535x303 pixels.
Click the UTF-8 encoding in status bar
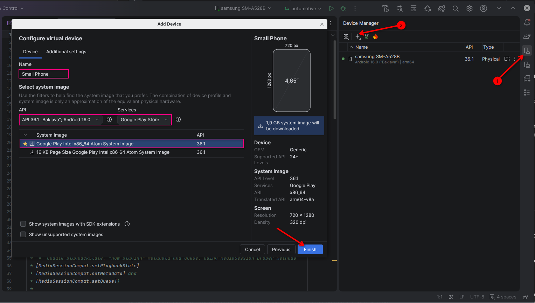[477, 297]
